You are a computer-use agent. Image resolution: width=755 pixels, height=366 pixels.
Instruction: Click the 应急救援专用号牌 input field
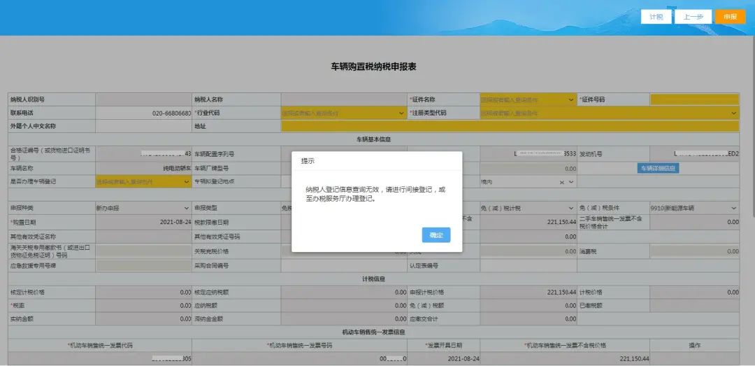tap(143, 266)
